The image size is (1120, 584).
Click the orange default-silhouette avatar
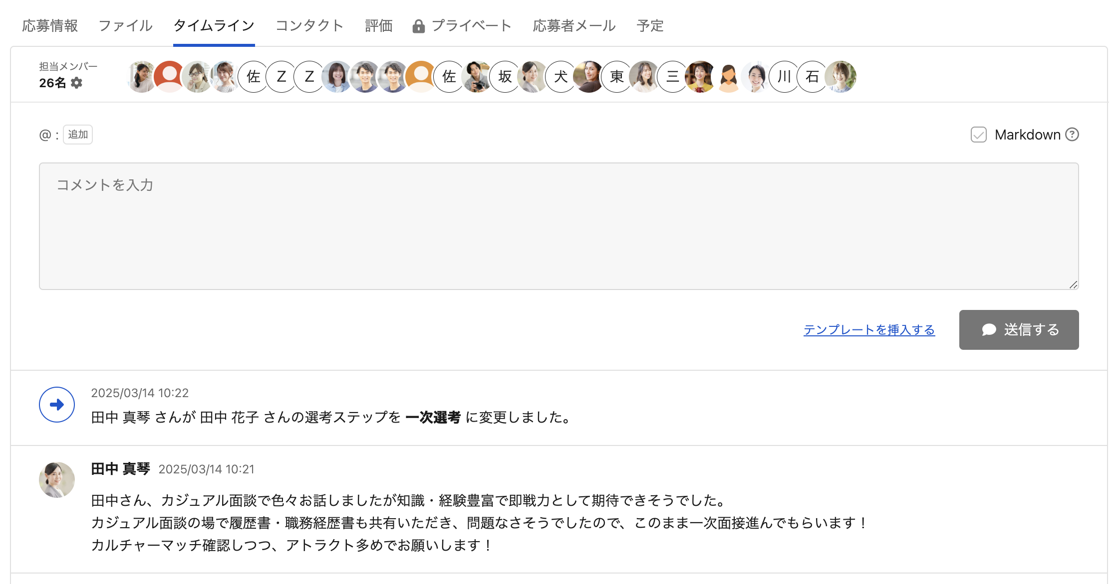(x=421, y=77)
